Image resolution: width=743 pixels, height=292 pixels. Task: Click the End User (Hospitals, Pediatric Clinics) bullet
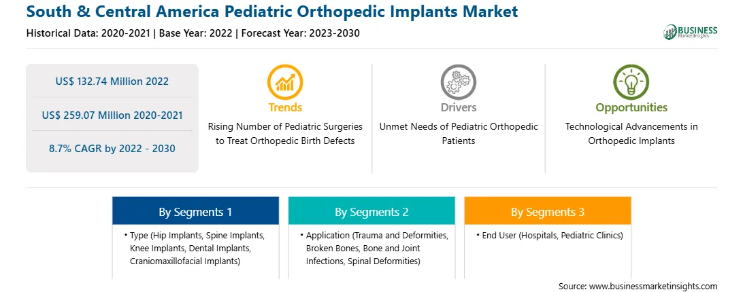pos(550,235)
